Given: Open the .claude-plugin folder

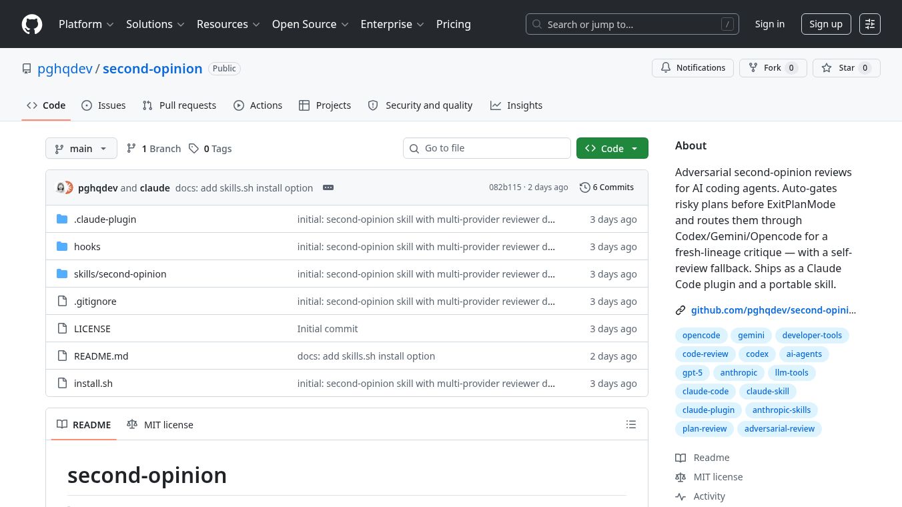Looking at the screenshot, I should tap(105, 219).
